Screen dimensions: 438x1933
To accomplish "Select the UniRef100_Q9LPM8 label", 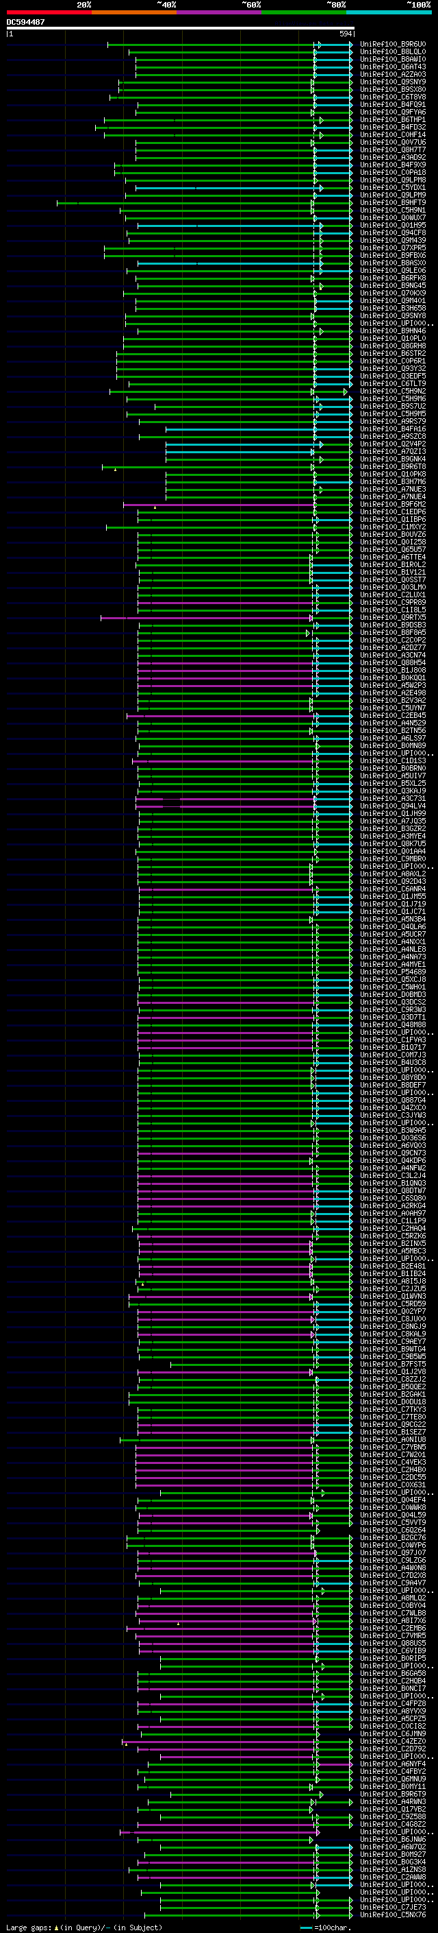I will (392, 180).
